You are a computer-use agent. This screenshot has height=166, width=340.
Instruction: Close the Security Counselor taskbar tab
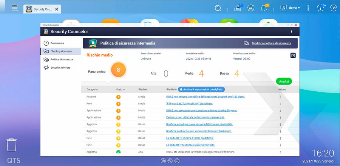click(57, 9)
